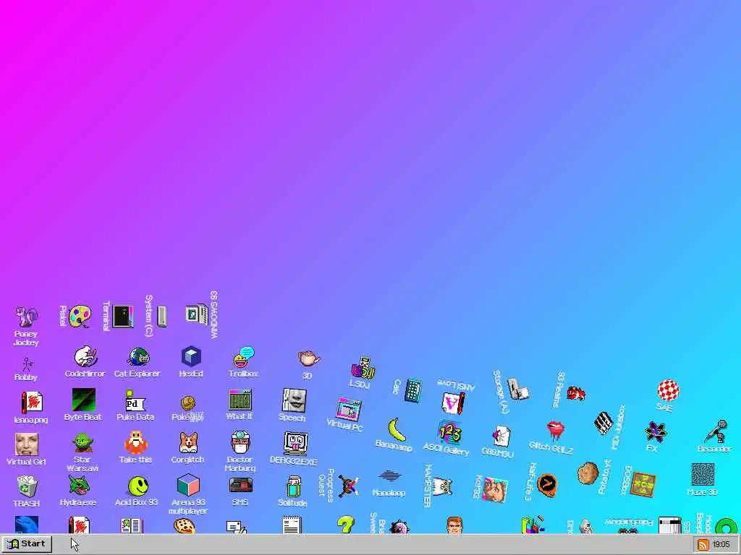This screenshot has height=555, width=741.
Task: Open the ANSI Love icon
Action: coord(453,403)
